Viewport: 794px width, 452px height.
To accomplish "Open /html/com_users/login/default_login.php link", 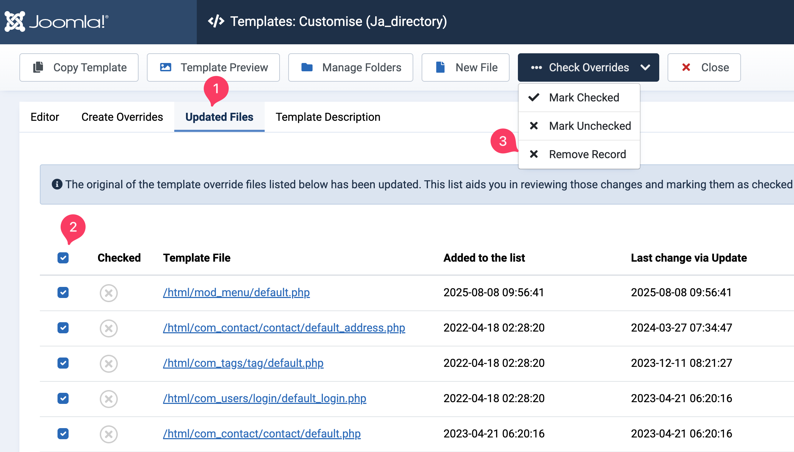I will click(265, 398).
